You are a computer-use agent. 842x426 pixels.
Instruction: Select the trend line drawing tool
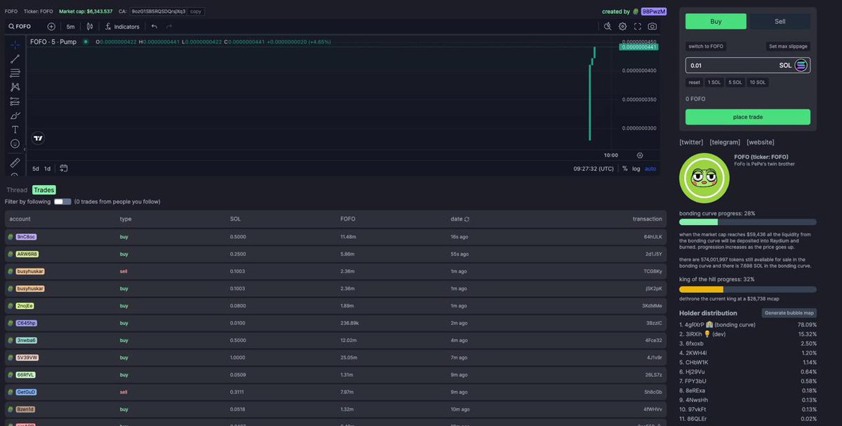point(15,59)
